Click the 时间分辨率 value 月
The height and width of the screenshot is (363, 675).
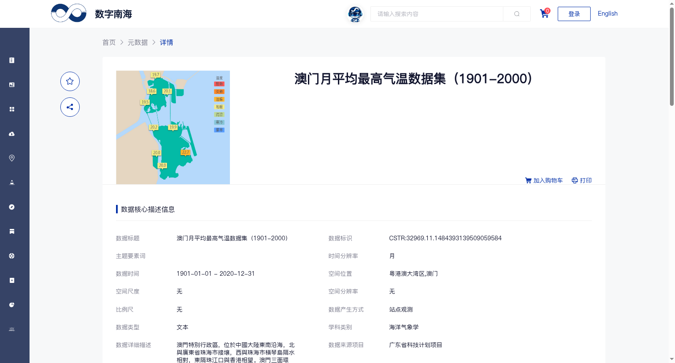coord(392,256)
